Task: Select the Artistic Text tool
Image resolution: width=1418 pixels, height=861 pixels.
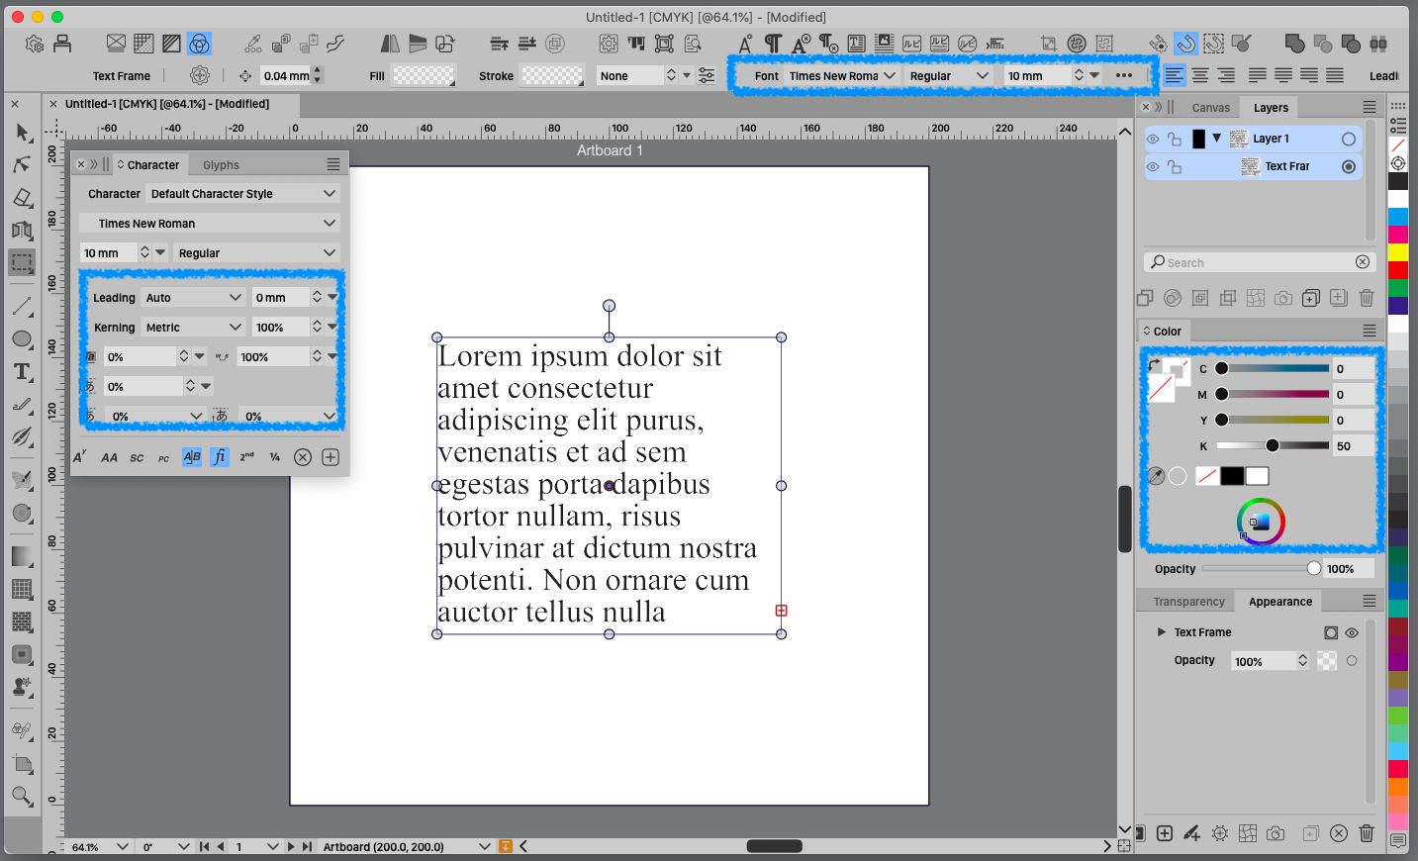Action: coord(22,372)
